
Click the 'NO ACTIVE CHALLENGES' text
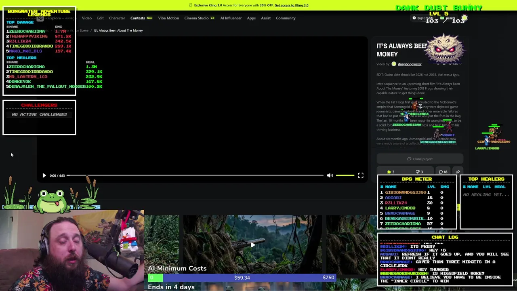coord(39,114)
